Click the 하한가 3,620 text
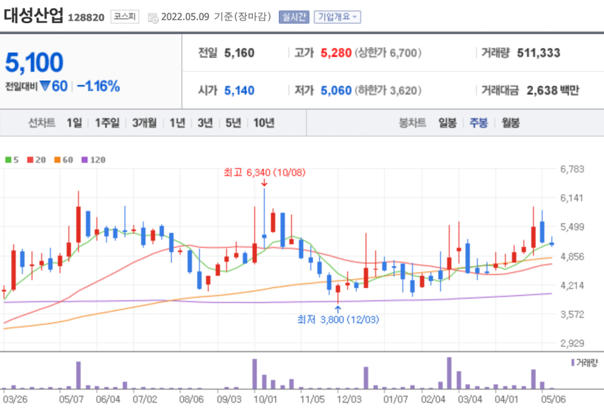 [x=388, y=90]
